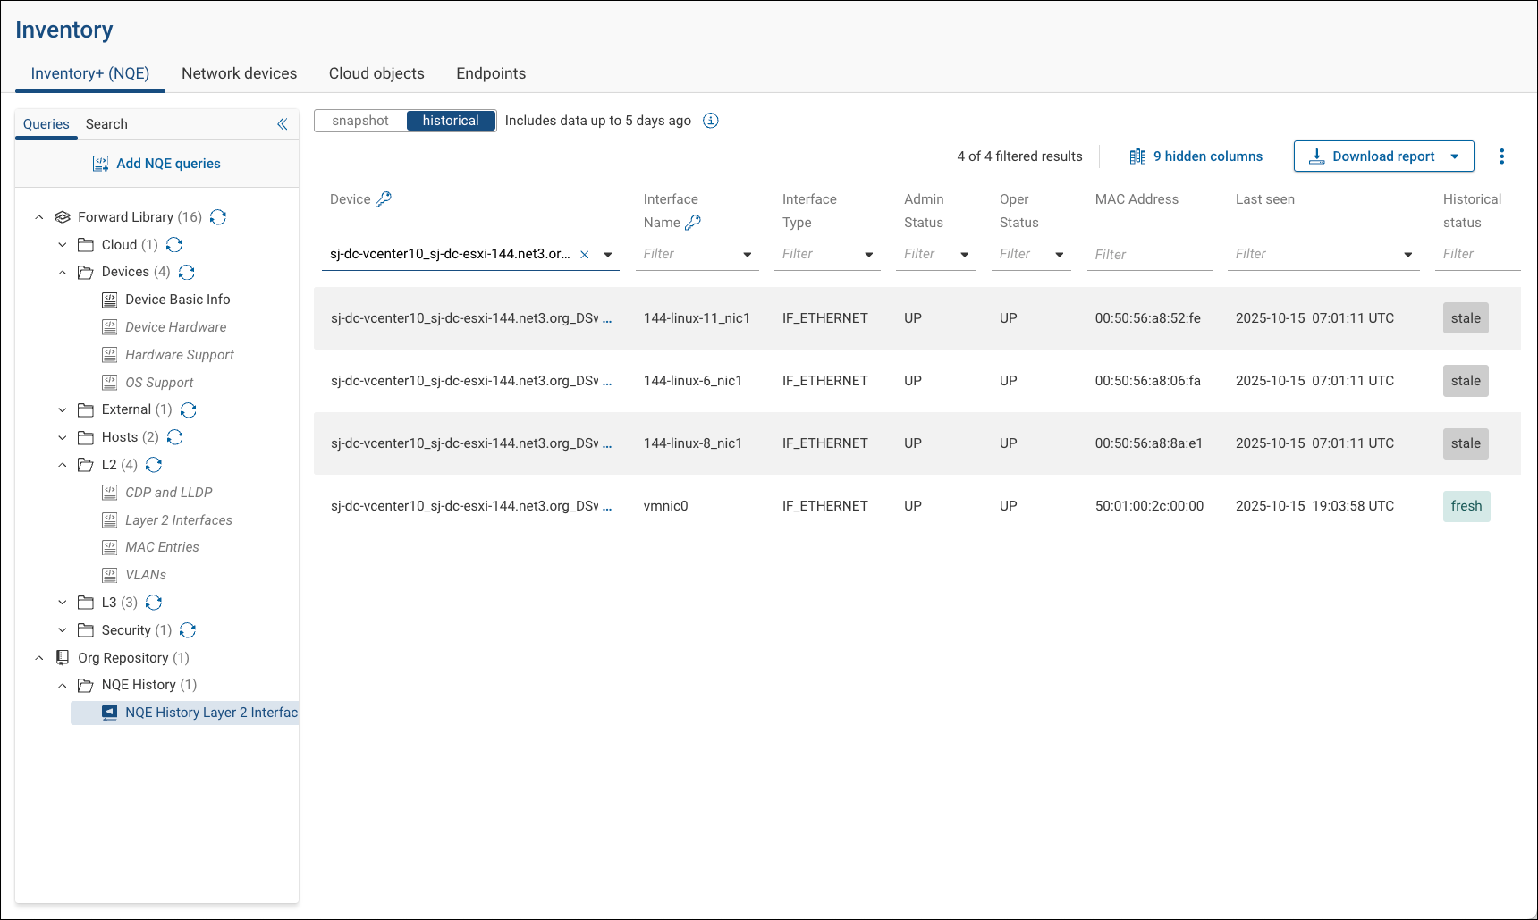This screenshot has height=920, width=1538.
Task: Click the columns icon beside hidden columns link
Action: coord(1137,156)
